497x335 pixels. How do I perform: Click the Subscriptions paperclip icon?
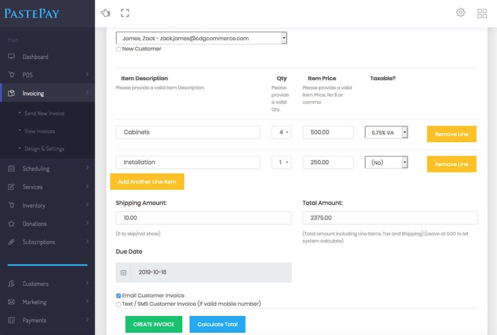coord(12,242)
